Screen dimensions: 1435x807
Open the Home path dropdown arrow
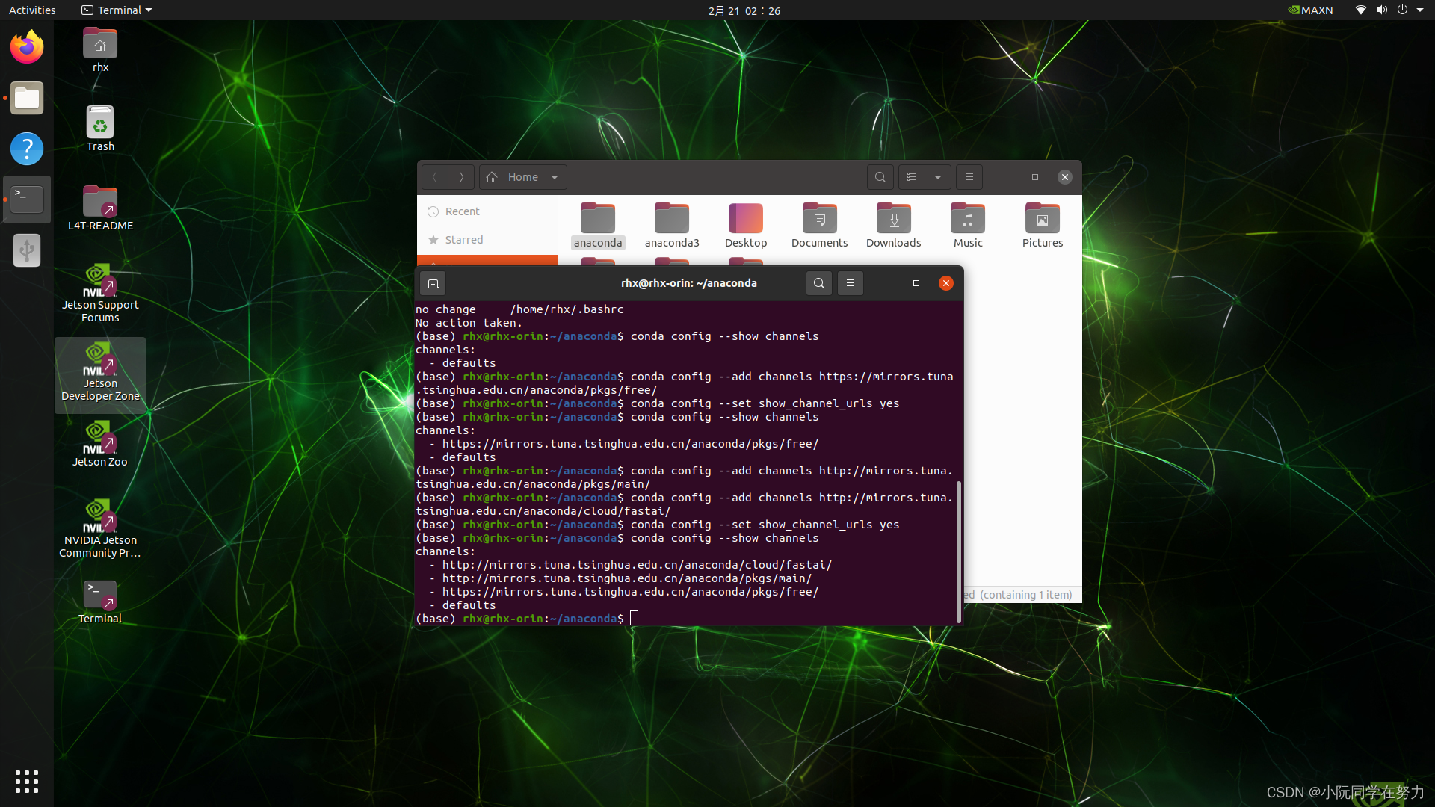click(x=554, y=177)
